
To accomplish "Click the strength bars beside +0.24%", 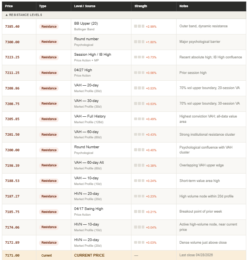I will pyautogui.click(x=139, y=181).
